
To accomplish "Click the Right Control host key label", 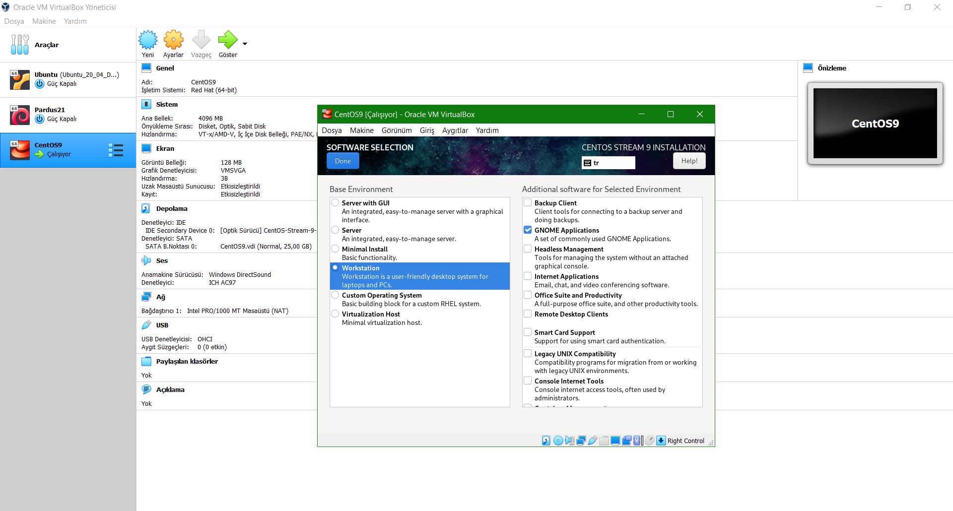I will point(685,441).
